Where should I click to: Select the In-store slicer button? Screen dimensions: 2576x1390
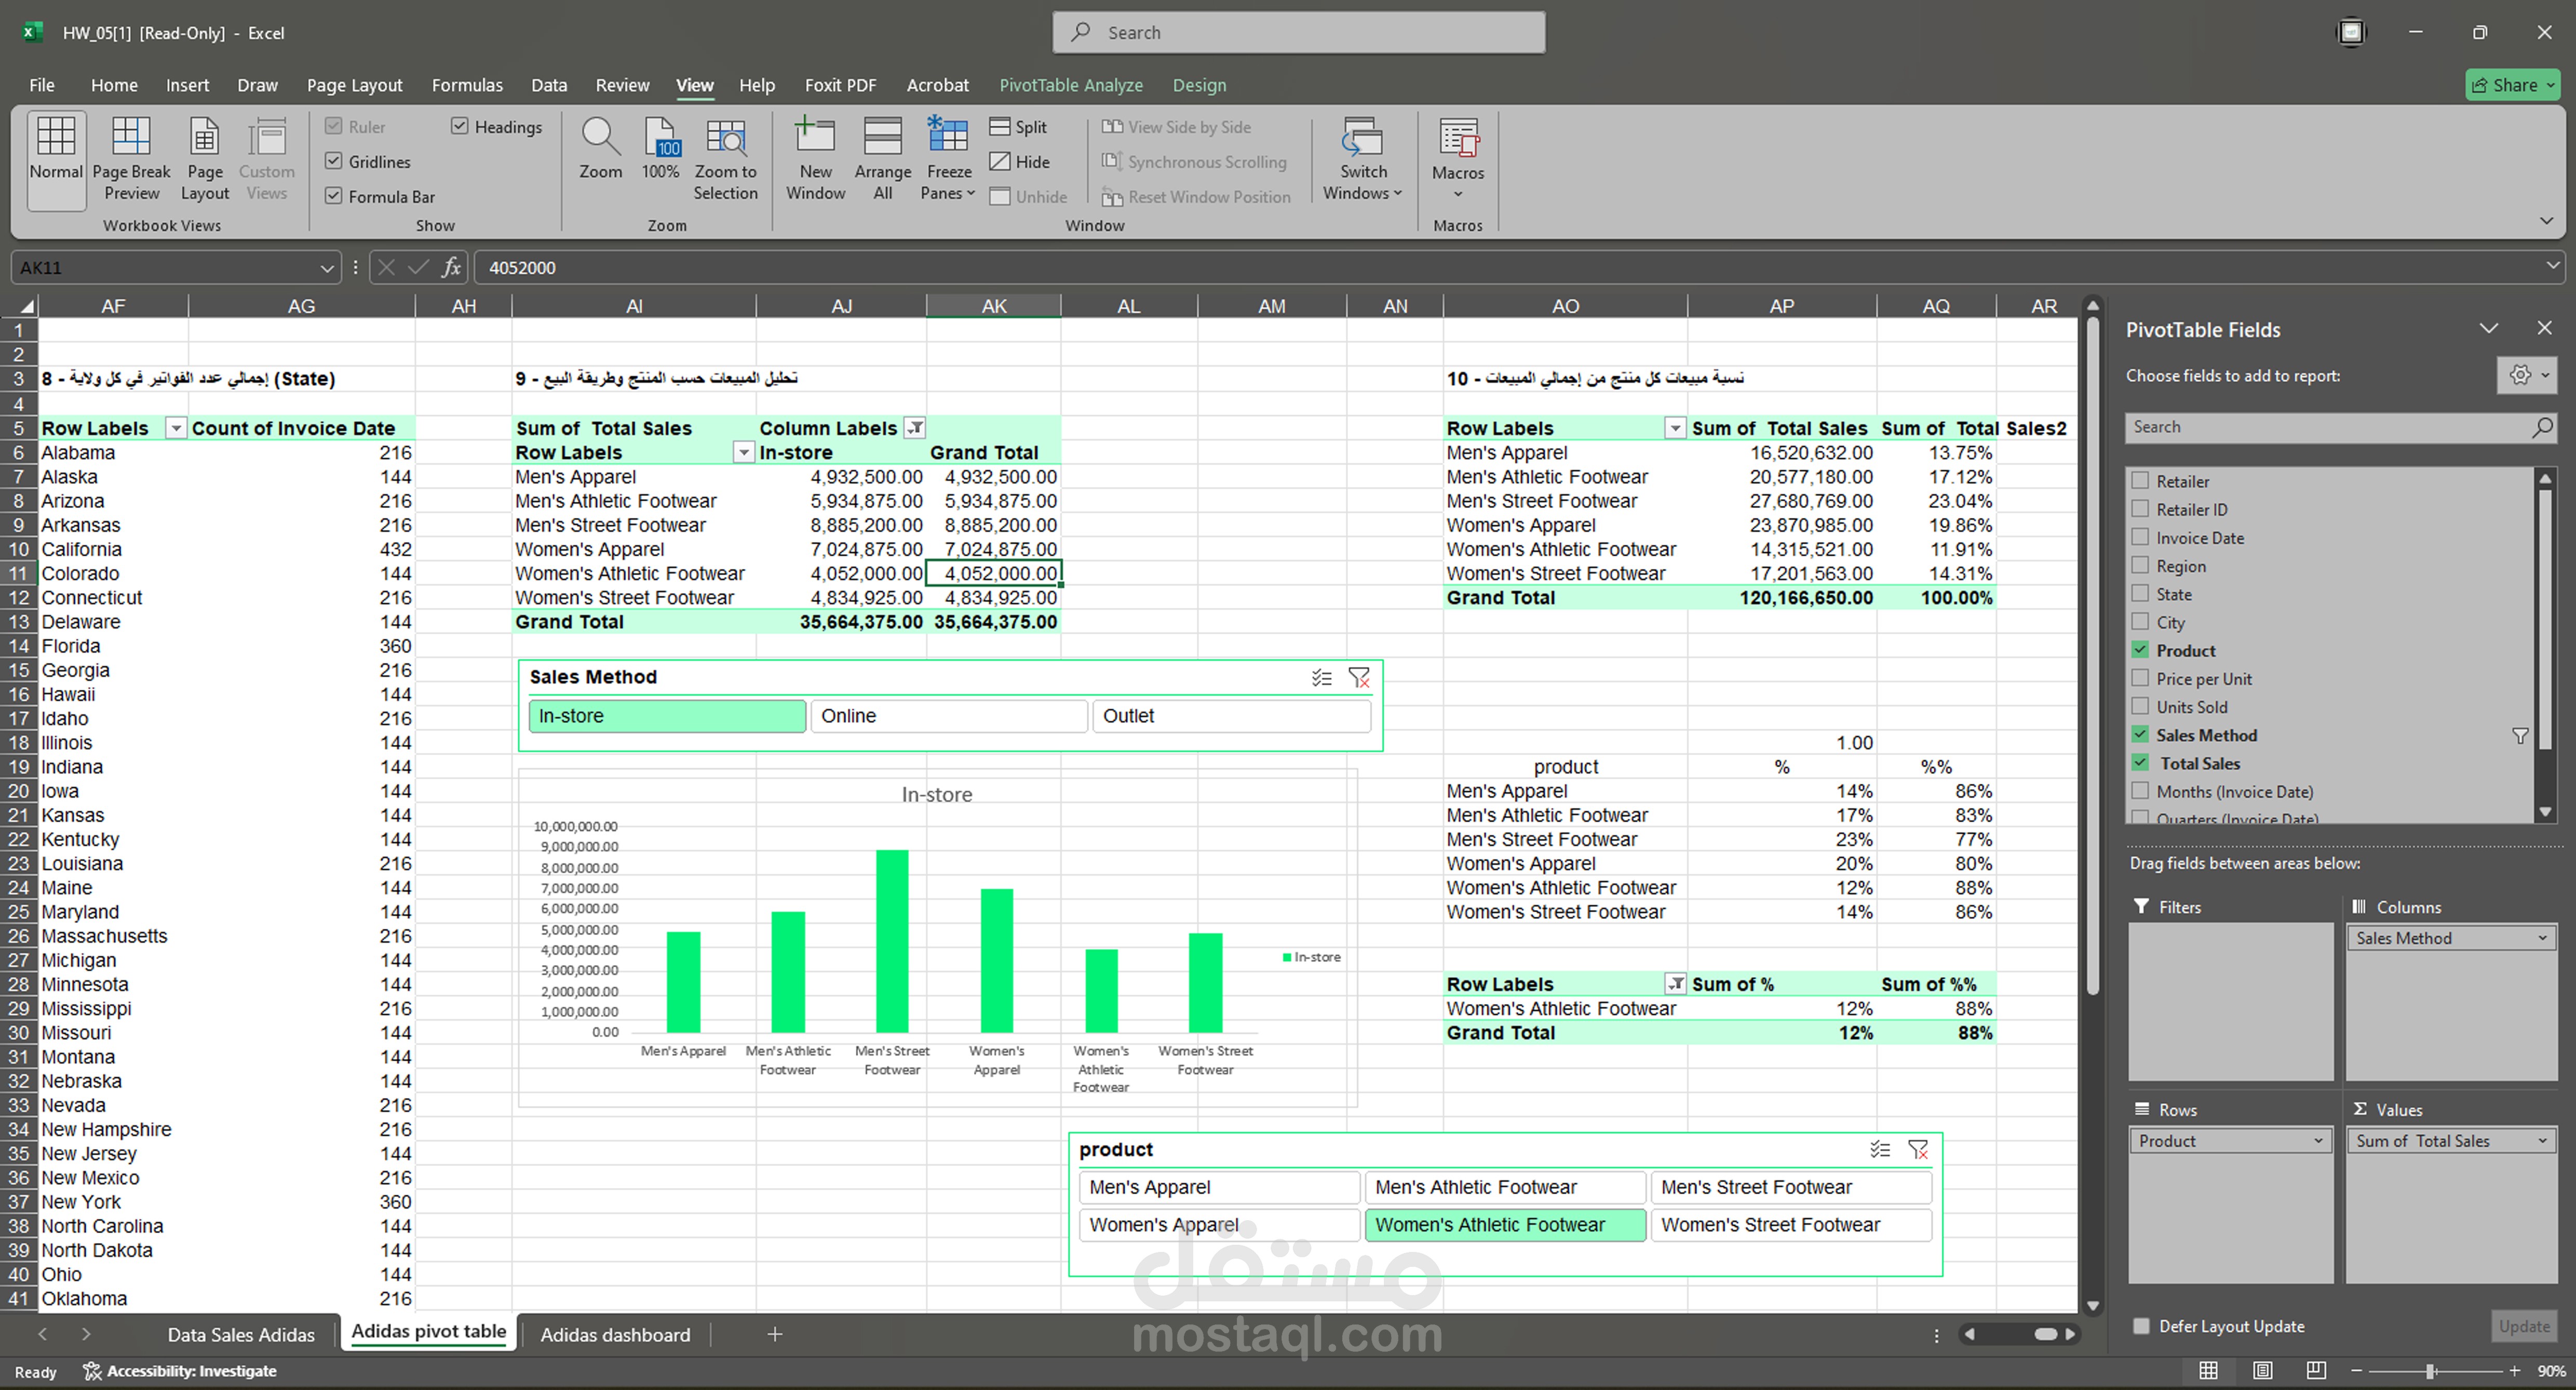667,716
